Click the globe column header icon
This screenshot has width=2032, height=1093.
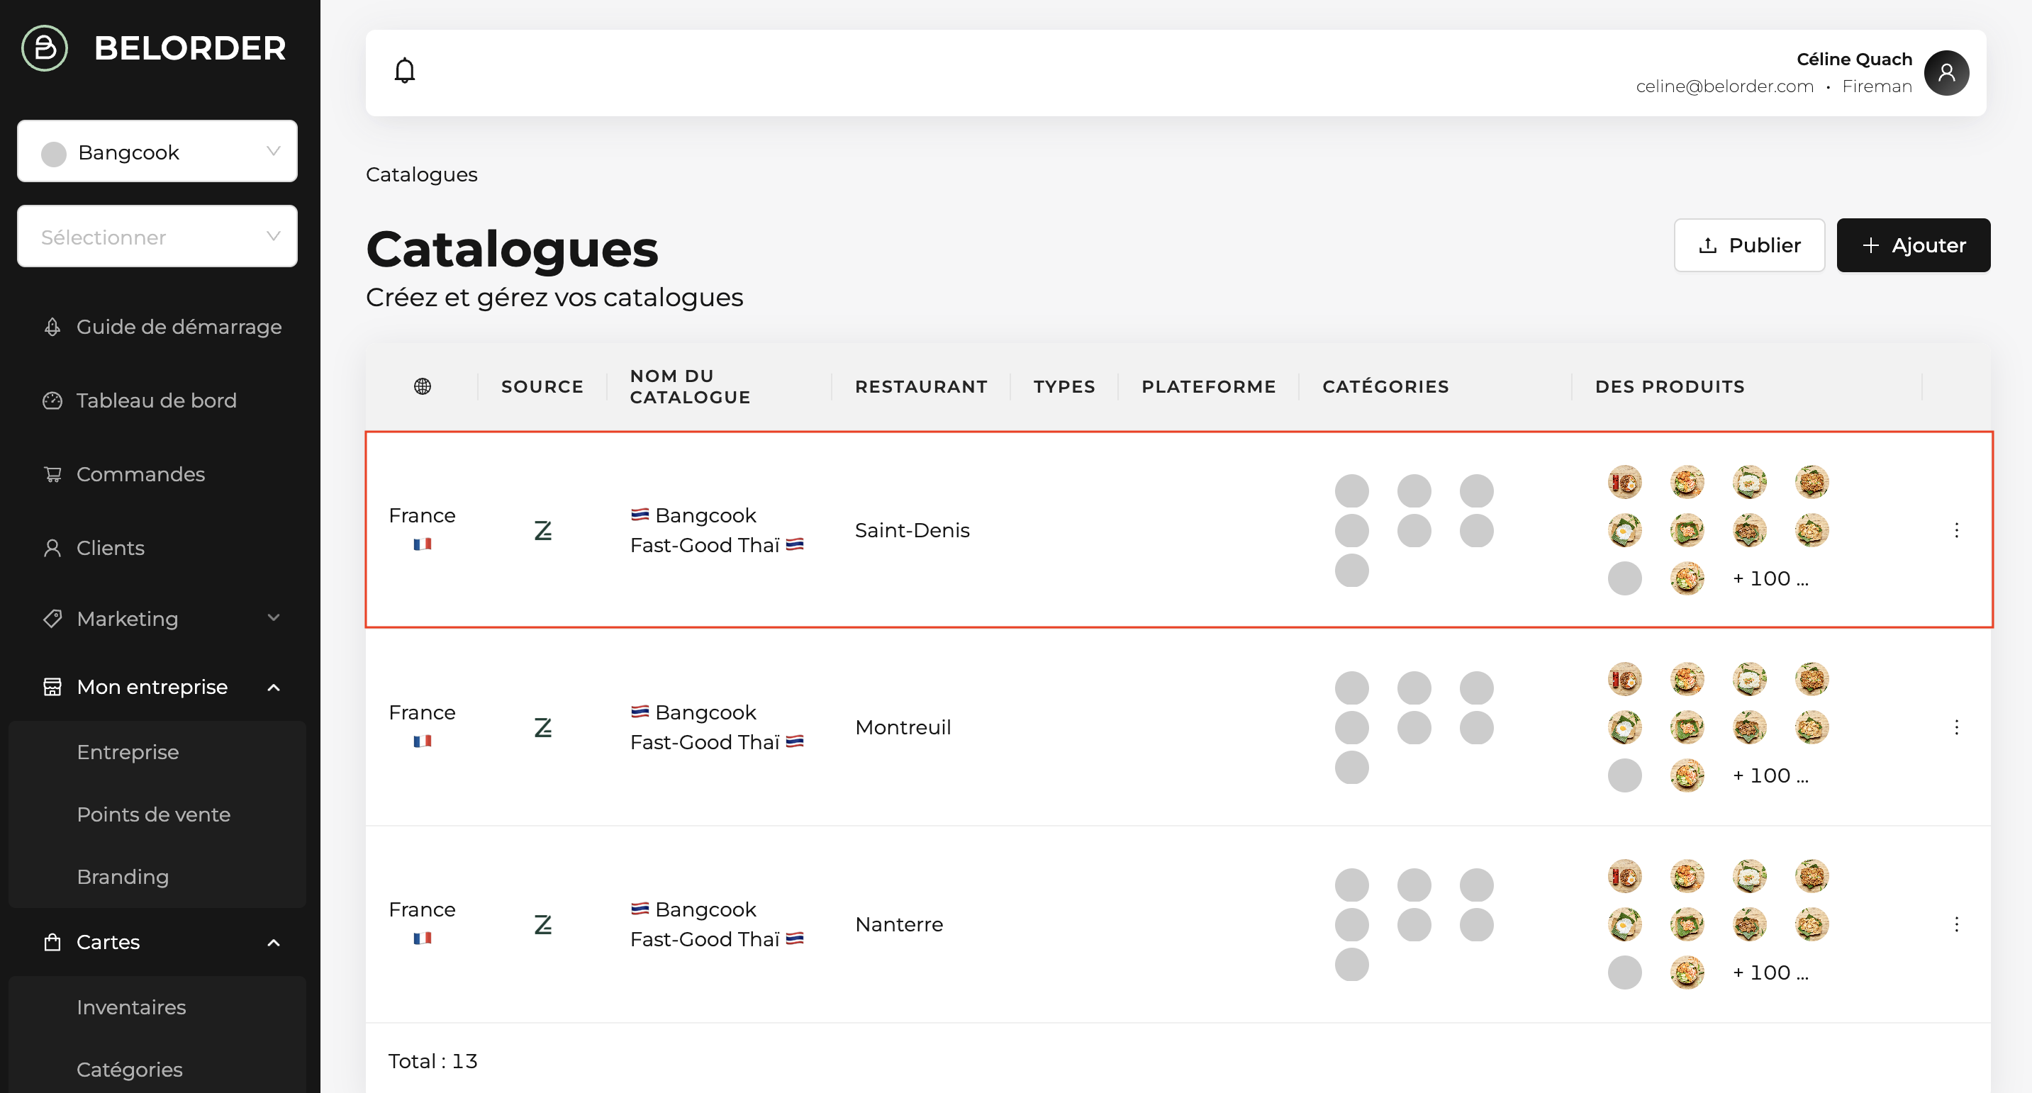423,386
